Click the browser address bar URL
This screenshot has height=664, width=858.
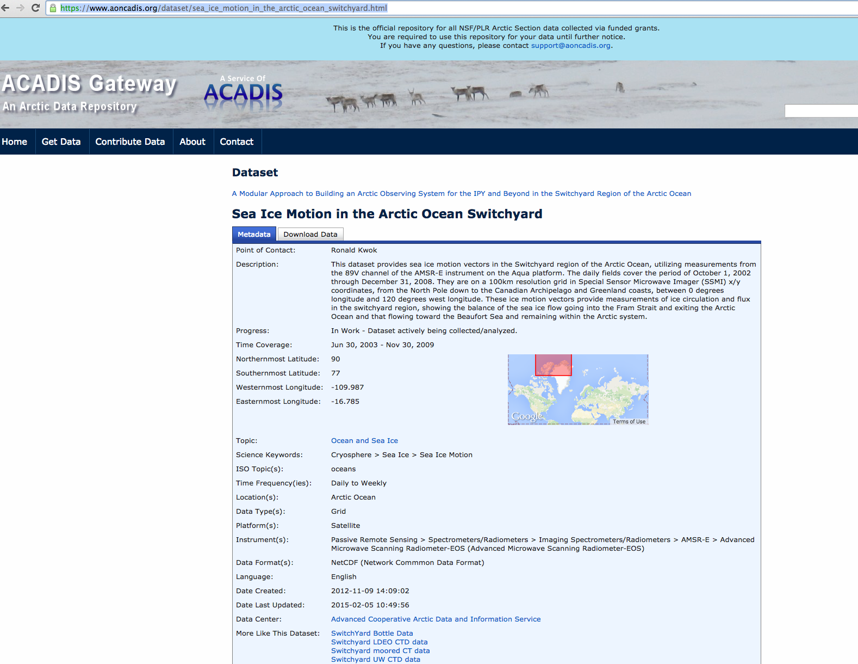(223, 8)
